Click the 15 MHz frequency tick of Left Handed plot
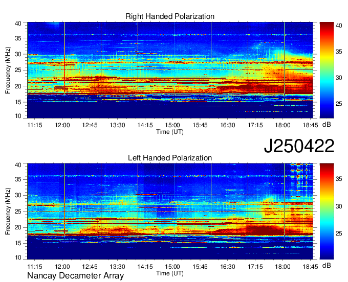348x282 pixels. tap(18, 243)
